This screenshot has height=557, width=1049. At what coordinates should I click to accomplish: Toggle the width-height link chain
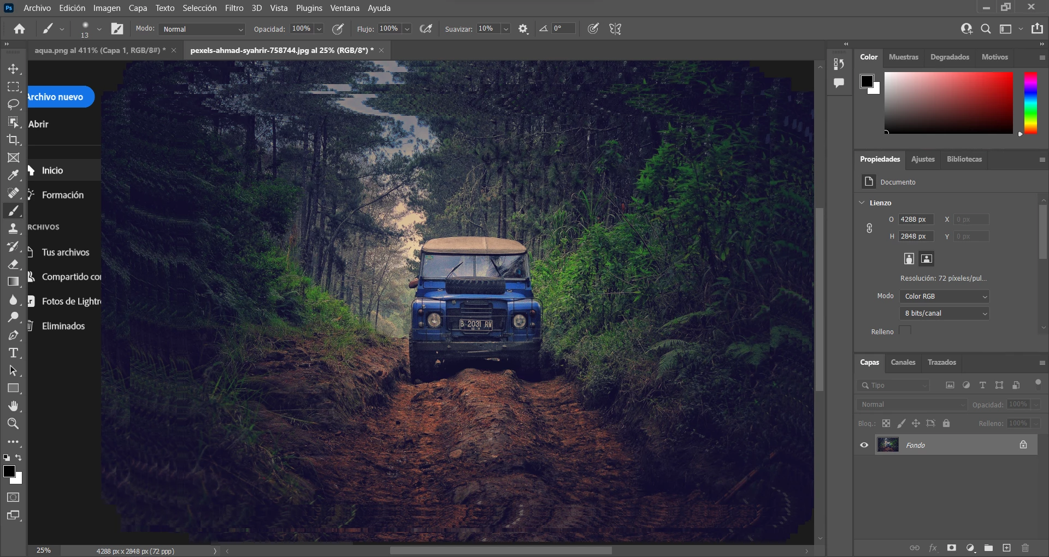pos(869,228)
